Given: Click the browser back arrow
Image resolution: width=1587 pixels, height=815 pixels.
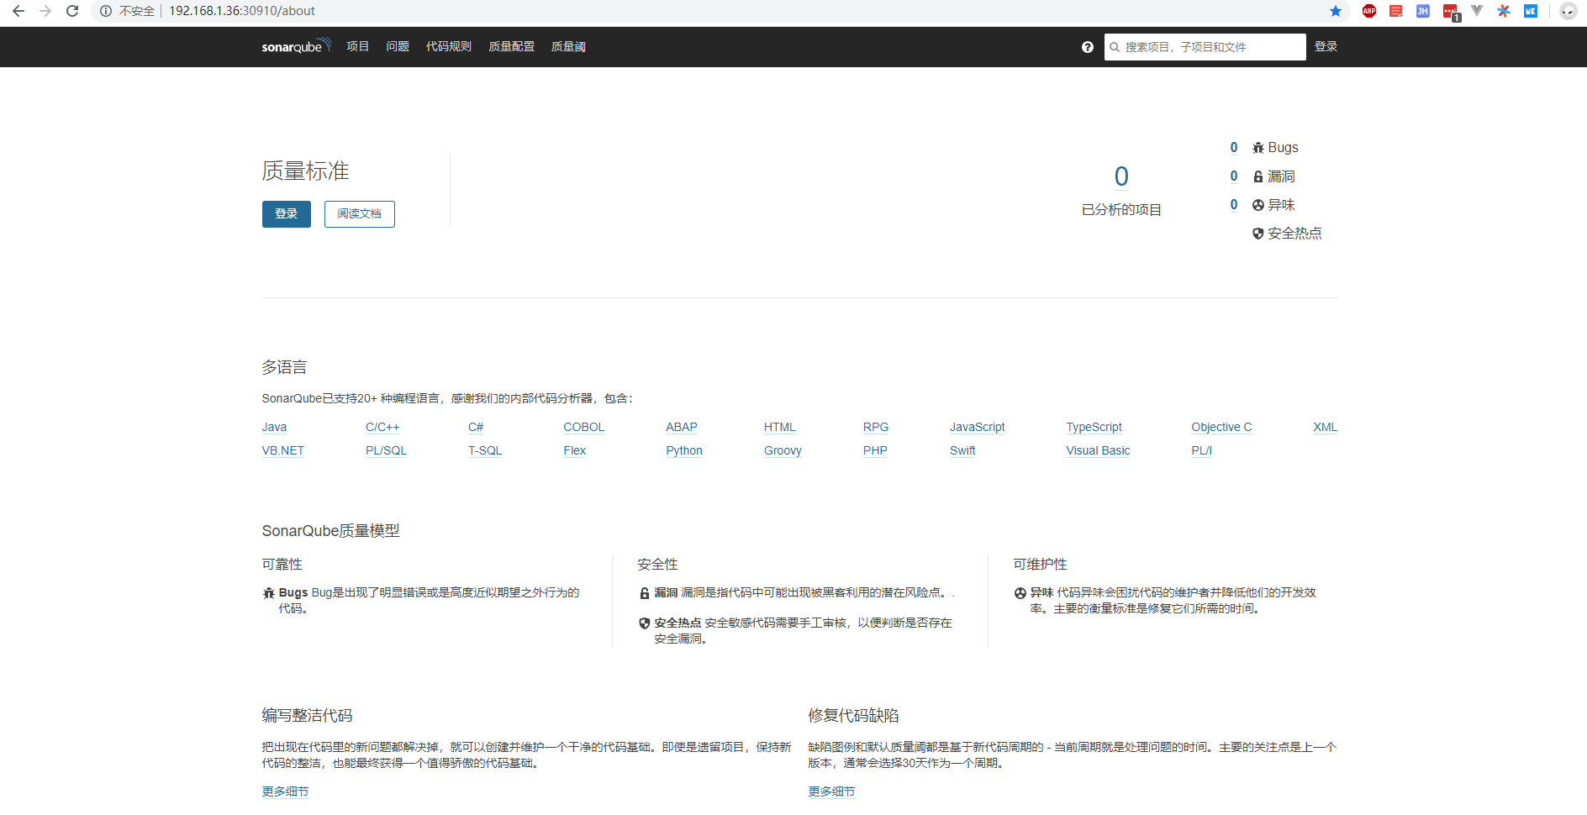Looking at the screenshot, I should point(18,11).
